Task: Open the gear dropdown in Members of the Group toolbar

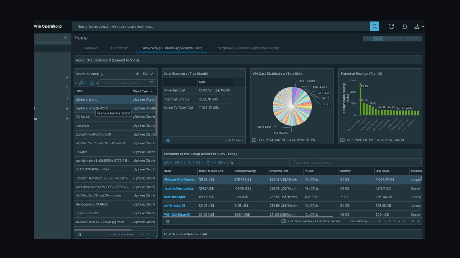Action: pyautogui.click(x=179, y=162)
